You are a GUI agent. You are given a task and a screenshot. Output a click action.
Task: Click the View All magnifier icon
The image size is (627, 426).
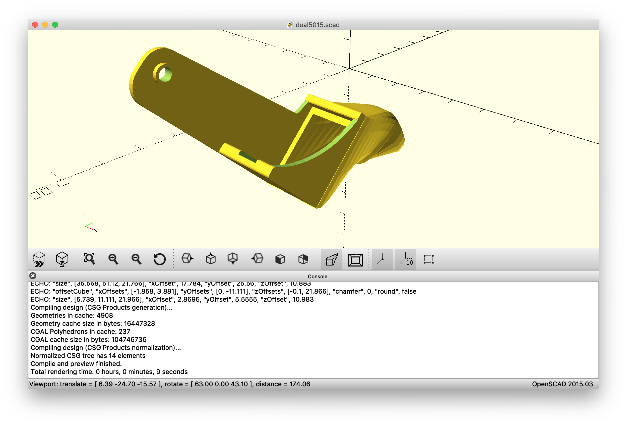(90, 259)
